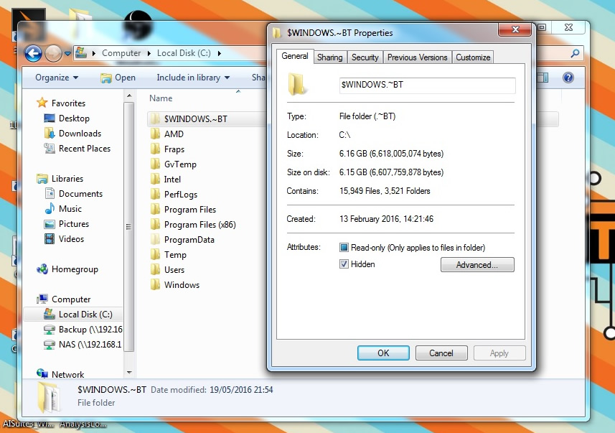Toggle the Read-only checkbox
Image resolution: width=615 pixels, height=433 pixels.
coord(344,248)
